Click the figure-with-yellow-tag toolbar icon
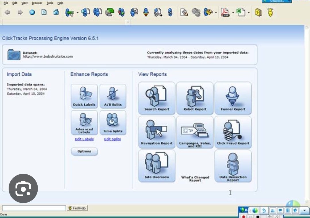The width and height of the screenshot is (310, 218). coord(208,12)
